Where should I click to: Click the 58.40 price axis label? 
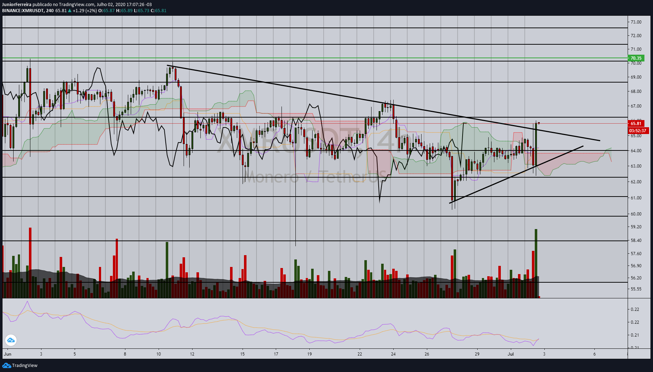click(x=636, y=240)
